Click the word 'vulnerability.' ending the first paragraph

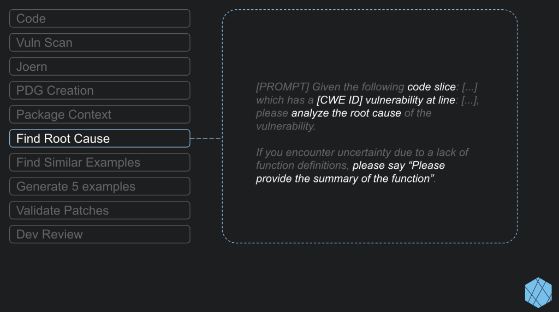(x=286, y=126)
